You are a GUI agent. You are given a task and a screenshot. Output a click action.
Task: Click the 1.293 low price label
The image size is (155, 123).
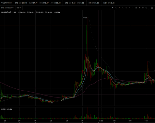(x=51, y=103)
